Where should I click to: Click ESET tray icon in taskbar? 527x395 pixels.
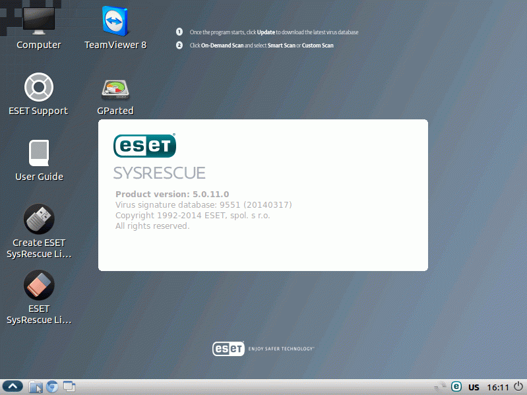pos(456,386)
